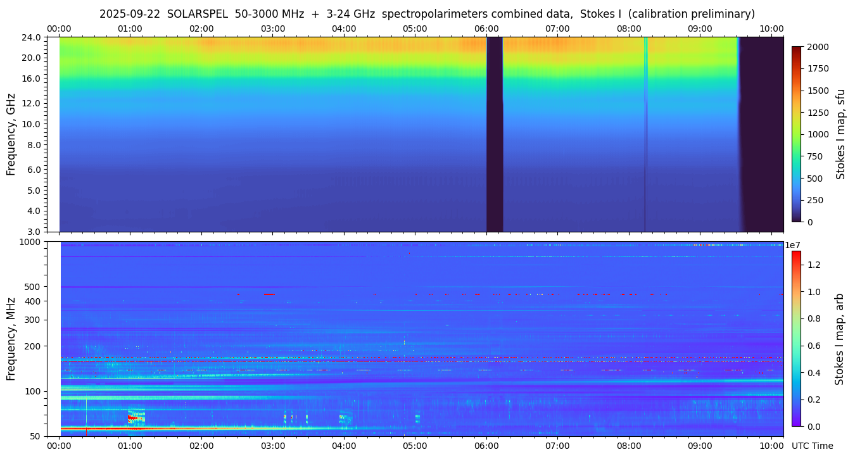Select the "Frequency, MHz" axis label
855x459 pixels.
click(11, 339)
